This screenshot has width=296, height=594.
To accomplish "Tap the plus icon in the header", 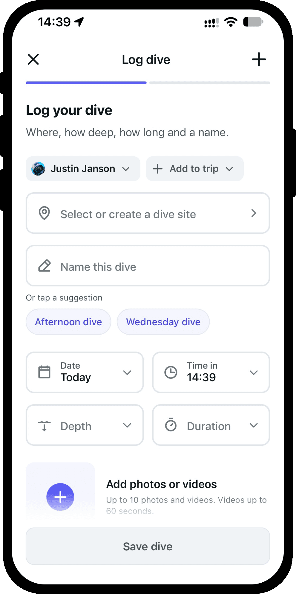I will [x=259, y=59].
